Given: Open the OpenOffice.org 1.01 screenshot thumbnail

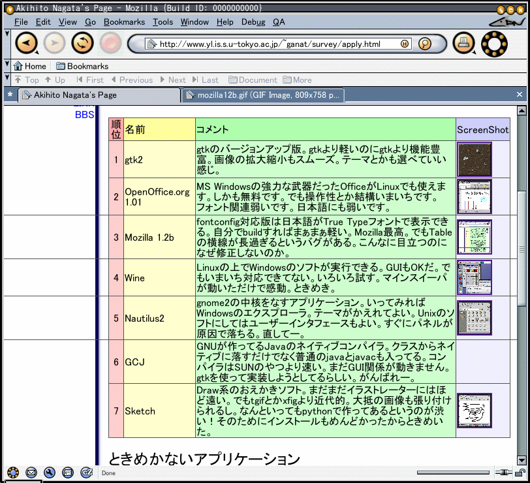Looking at the screenshot, I should (x=475, y=196).
